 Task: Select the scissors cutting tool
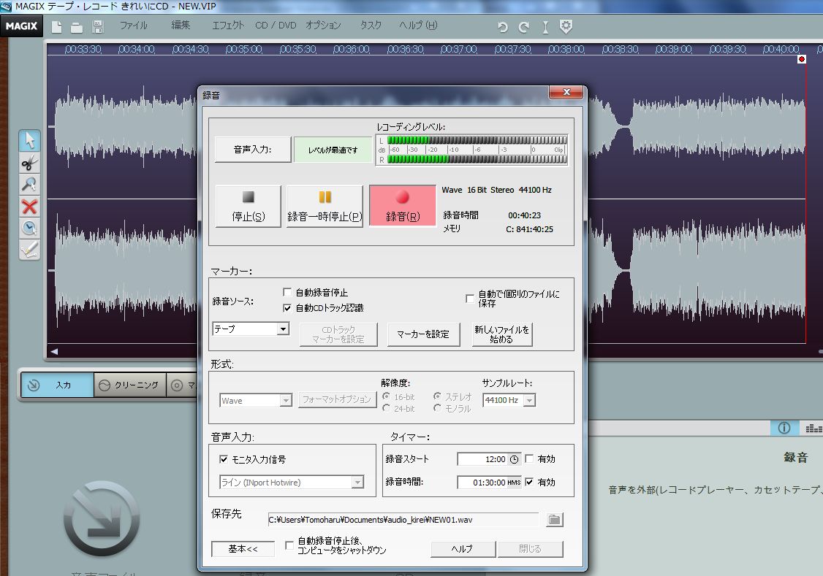pos(29,163)
